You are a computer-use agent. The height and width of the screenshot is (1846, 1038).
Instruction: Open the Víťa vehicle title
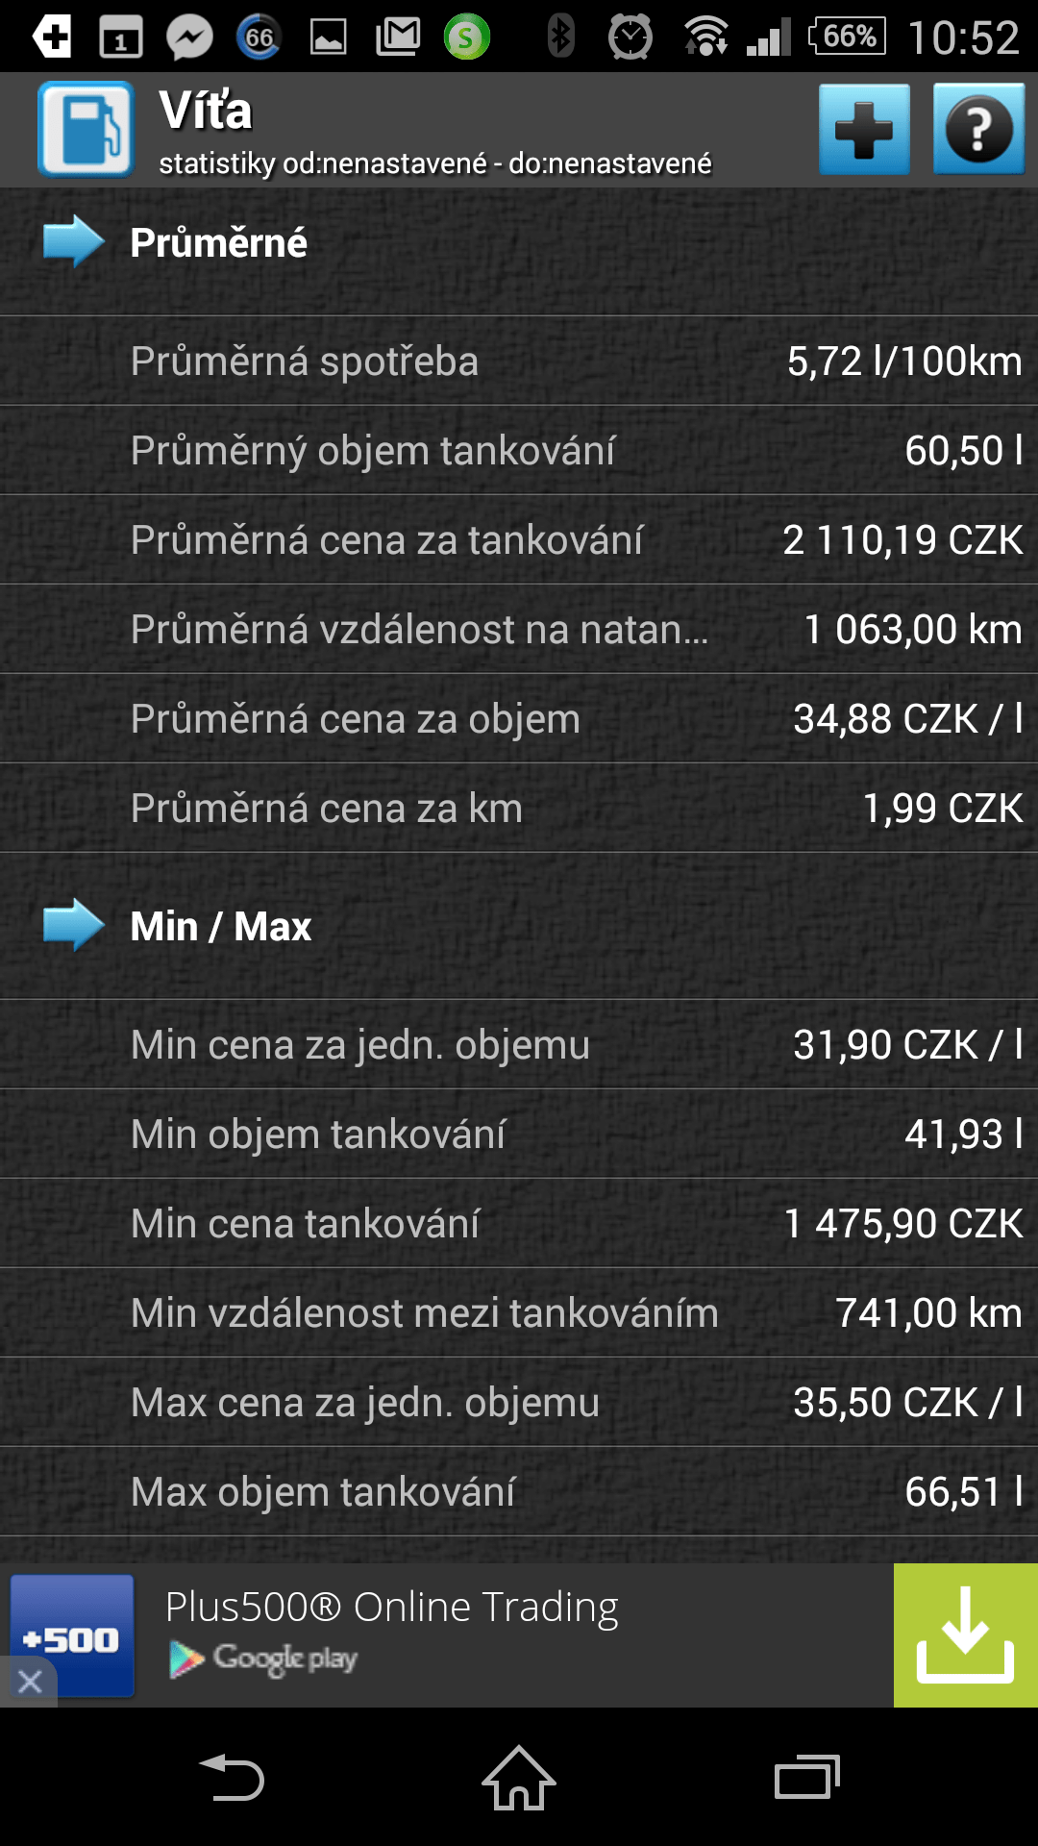pyautogui.click(x=206, y=110)
